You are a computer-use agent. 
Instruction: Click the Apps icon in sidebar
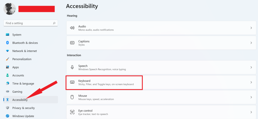(8, 67)
